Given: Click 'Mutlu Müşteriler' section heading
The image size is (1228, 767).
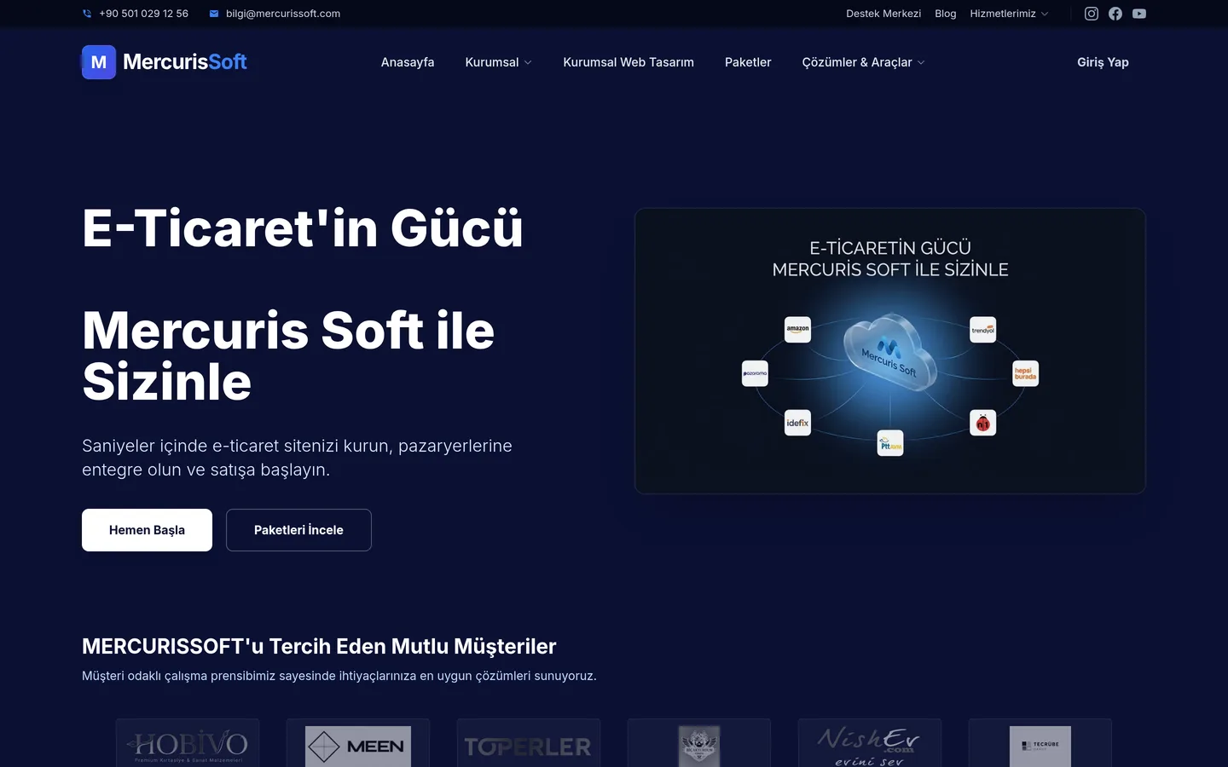Looking at the screenshot, I should pyautogui.click(x=319, y=647).
